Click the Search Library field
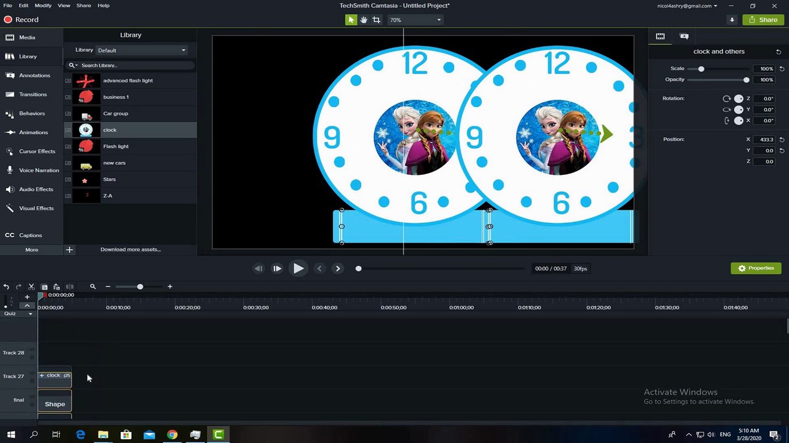This screenshot has height=443, width=789. (131, 65)
